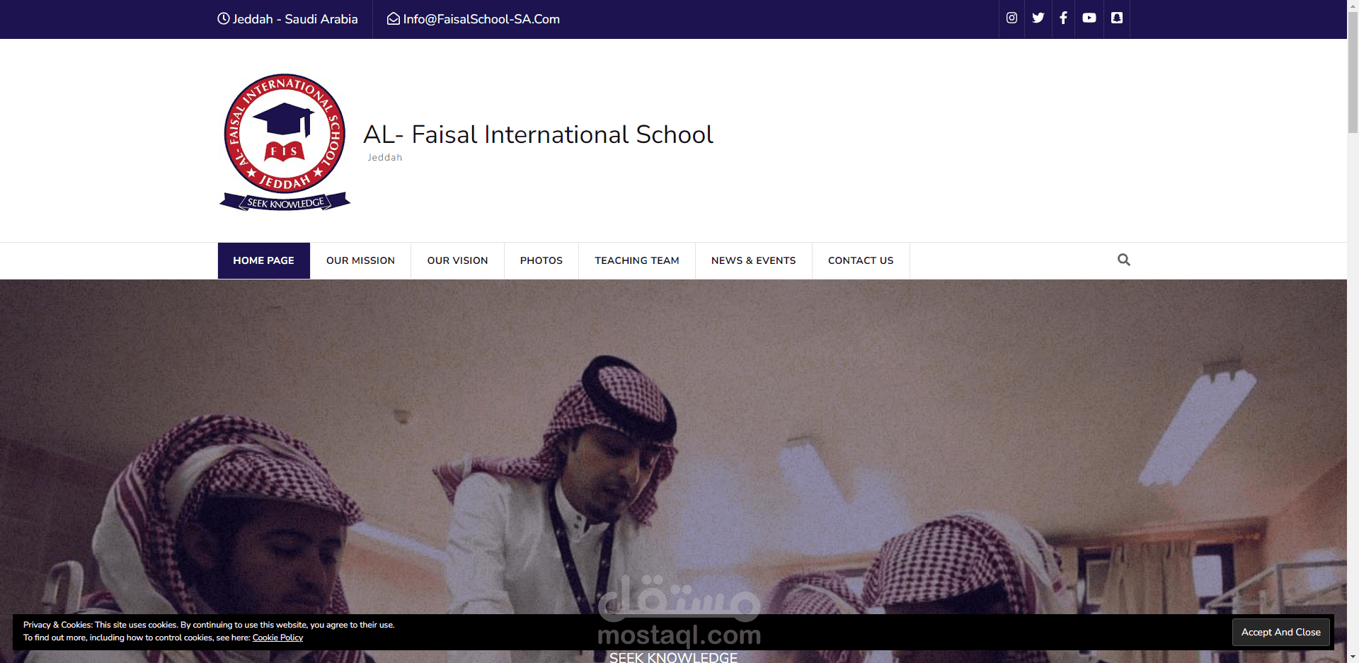This screenshot has height=663, width=1359.
Task: Click the Accept And Close cookie button
Action: click(1281, 632)
